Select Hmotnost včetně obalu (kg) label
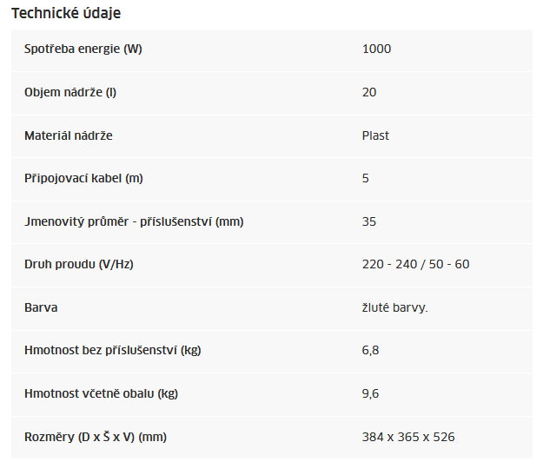The image size is (543, 475). pos(101,393)
